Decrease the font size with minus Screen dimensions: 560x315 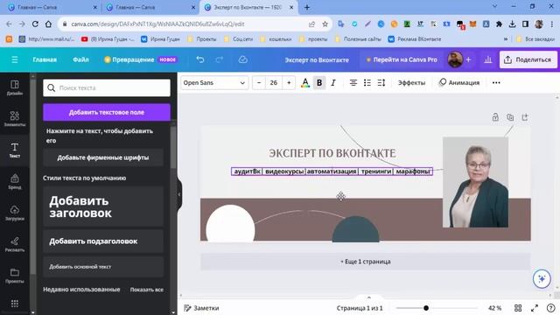(259, 83)
